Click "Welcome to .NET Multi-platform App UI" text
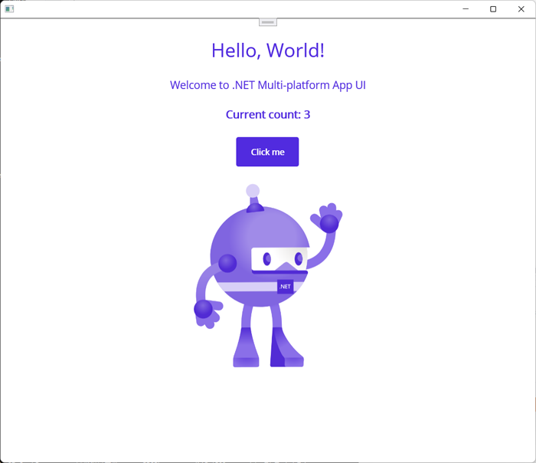536x463 pixels. coord(268,85)
